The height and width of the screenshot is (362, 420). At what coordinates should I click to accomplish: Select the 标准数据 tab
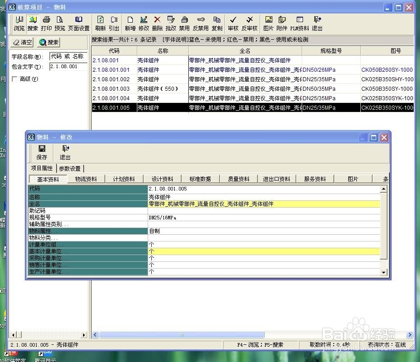(x=201, y=179)
